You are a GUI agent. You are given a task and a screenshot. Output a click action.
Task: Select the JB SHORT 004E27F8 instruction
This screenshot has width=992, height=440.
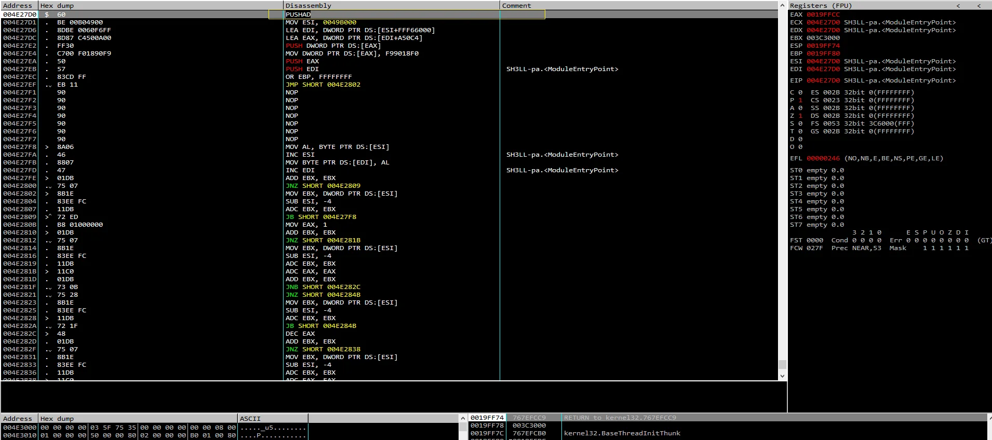[321, 217]
